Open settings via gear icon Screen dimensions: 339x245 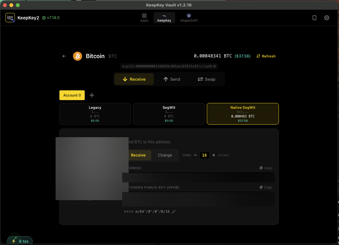click(x=326, y=18)
